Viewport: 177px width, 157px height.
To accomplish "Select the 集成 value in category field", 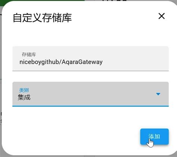I will tap(24, 98).
